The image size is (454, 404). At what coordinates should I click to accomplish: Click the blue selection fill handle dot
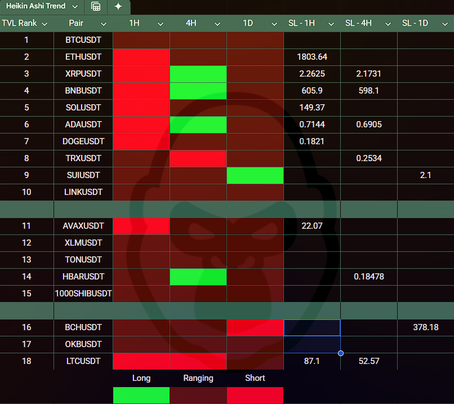(x=341, y=353)
